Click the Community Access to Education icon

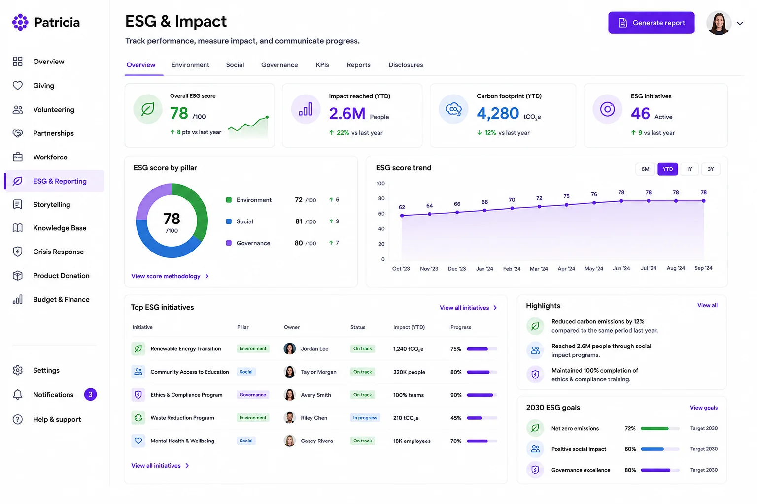[138, 372]
